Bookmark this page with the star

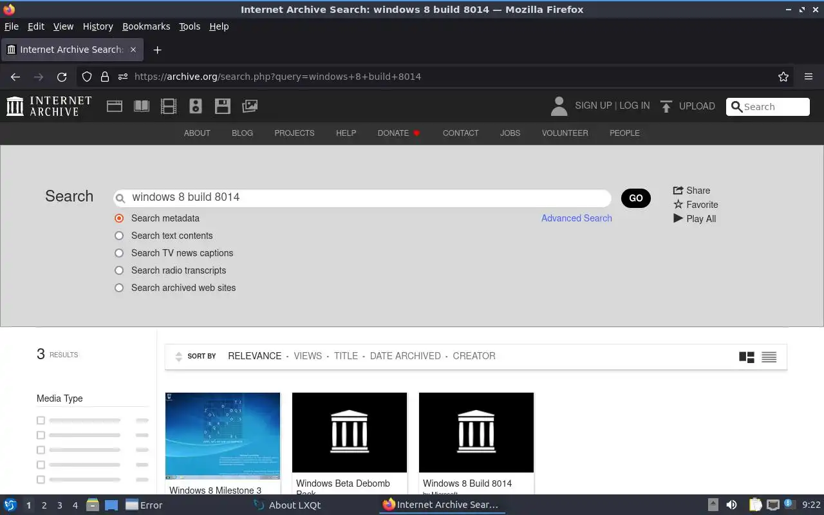(x=783, y=77)
